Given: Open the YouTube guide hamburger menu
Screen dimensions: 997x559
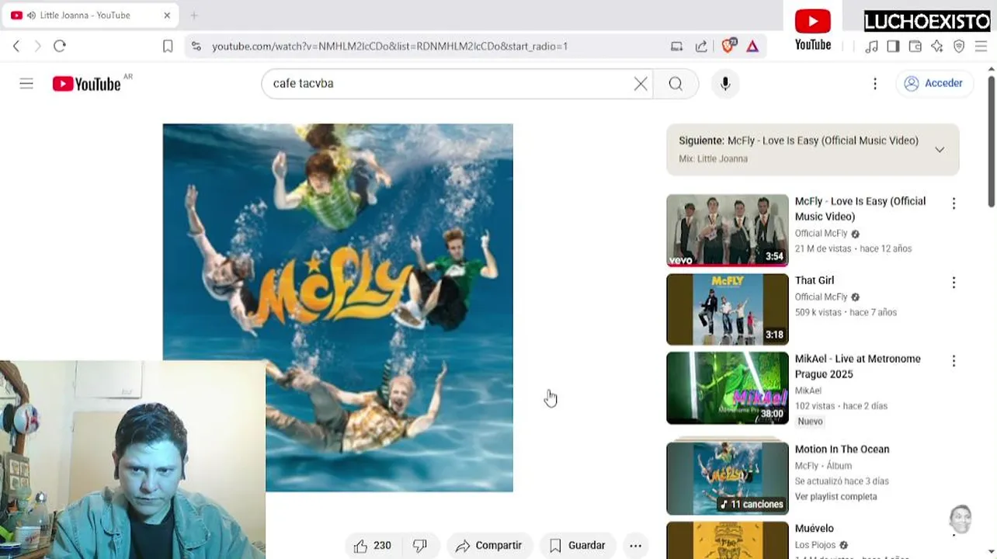Looking at the screenshot, I should [x=26, y=84].
